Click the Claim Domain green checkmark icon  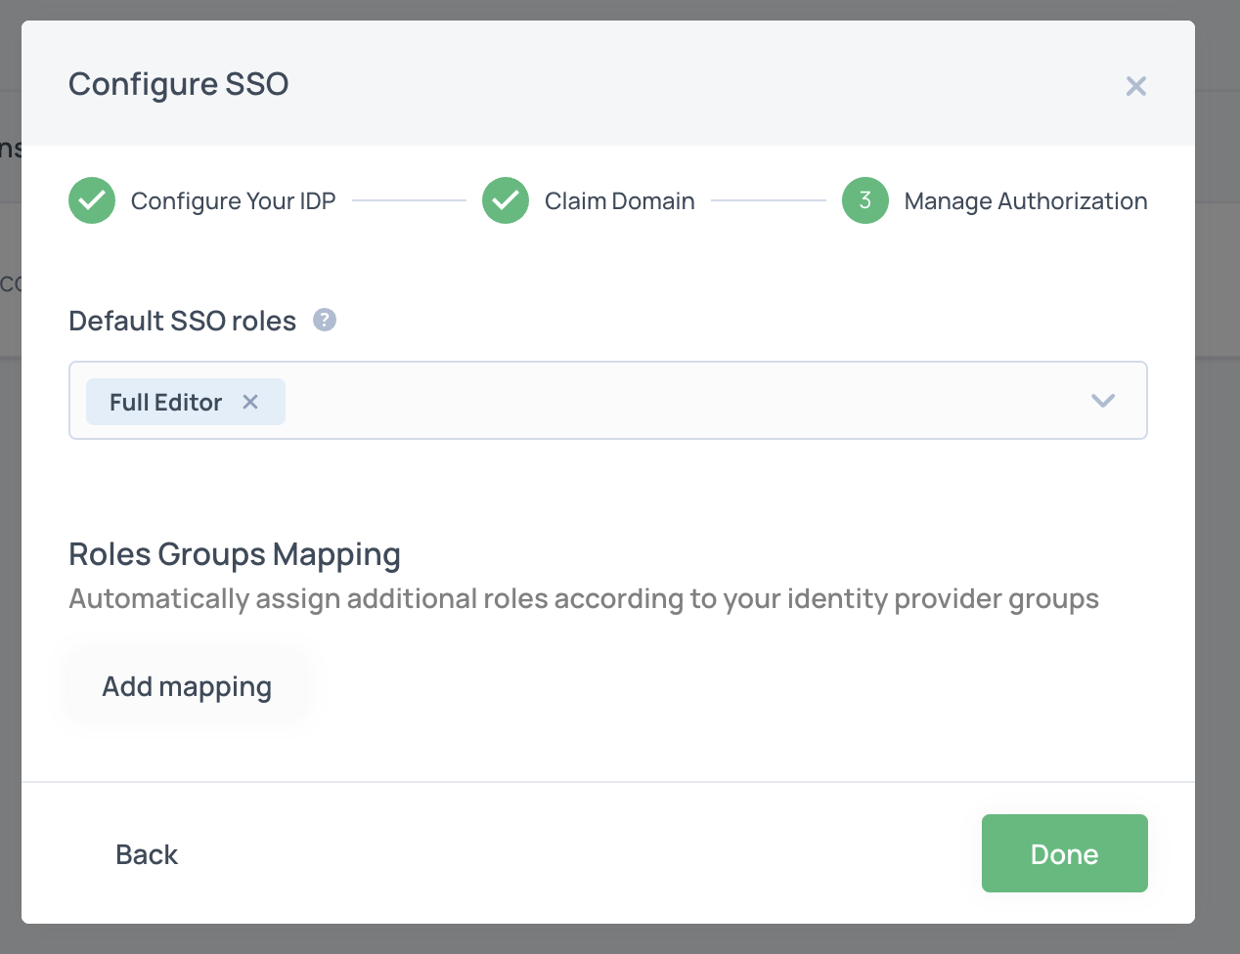[506, 200]
